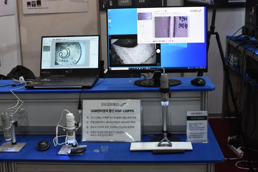Select the arrow tool on monitor app
258x172 pixels.
(x=174, y=13)
